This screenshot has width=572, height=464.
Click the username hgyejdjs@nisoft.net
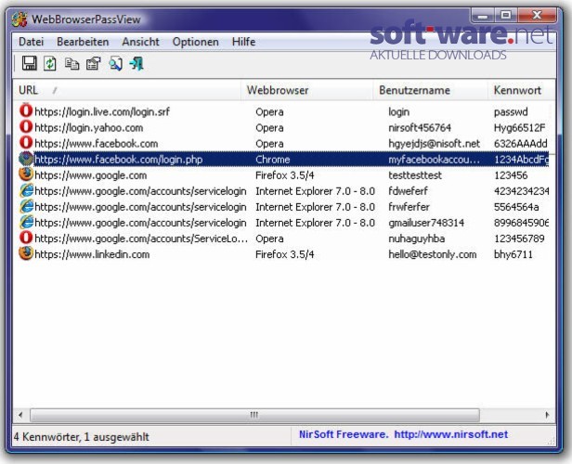pos(435,144)
